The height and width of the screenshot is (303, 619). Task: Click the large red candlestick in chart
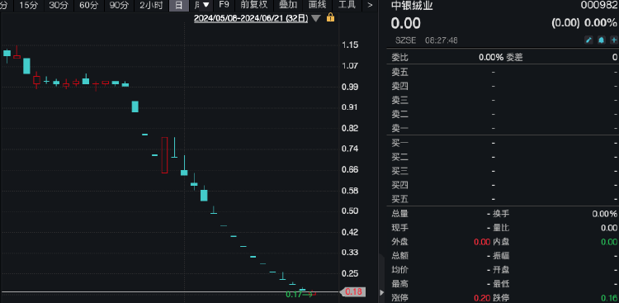coord(164,155)
